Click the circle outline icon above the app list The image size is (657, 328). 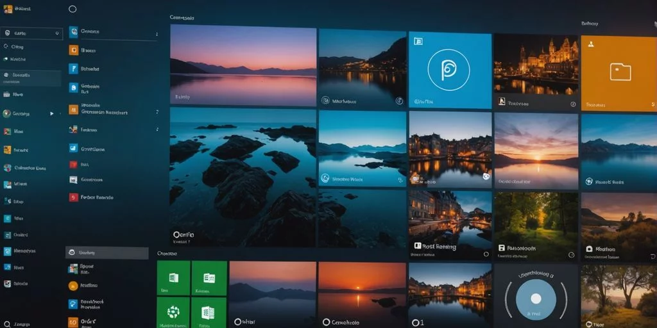73,9
